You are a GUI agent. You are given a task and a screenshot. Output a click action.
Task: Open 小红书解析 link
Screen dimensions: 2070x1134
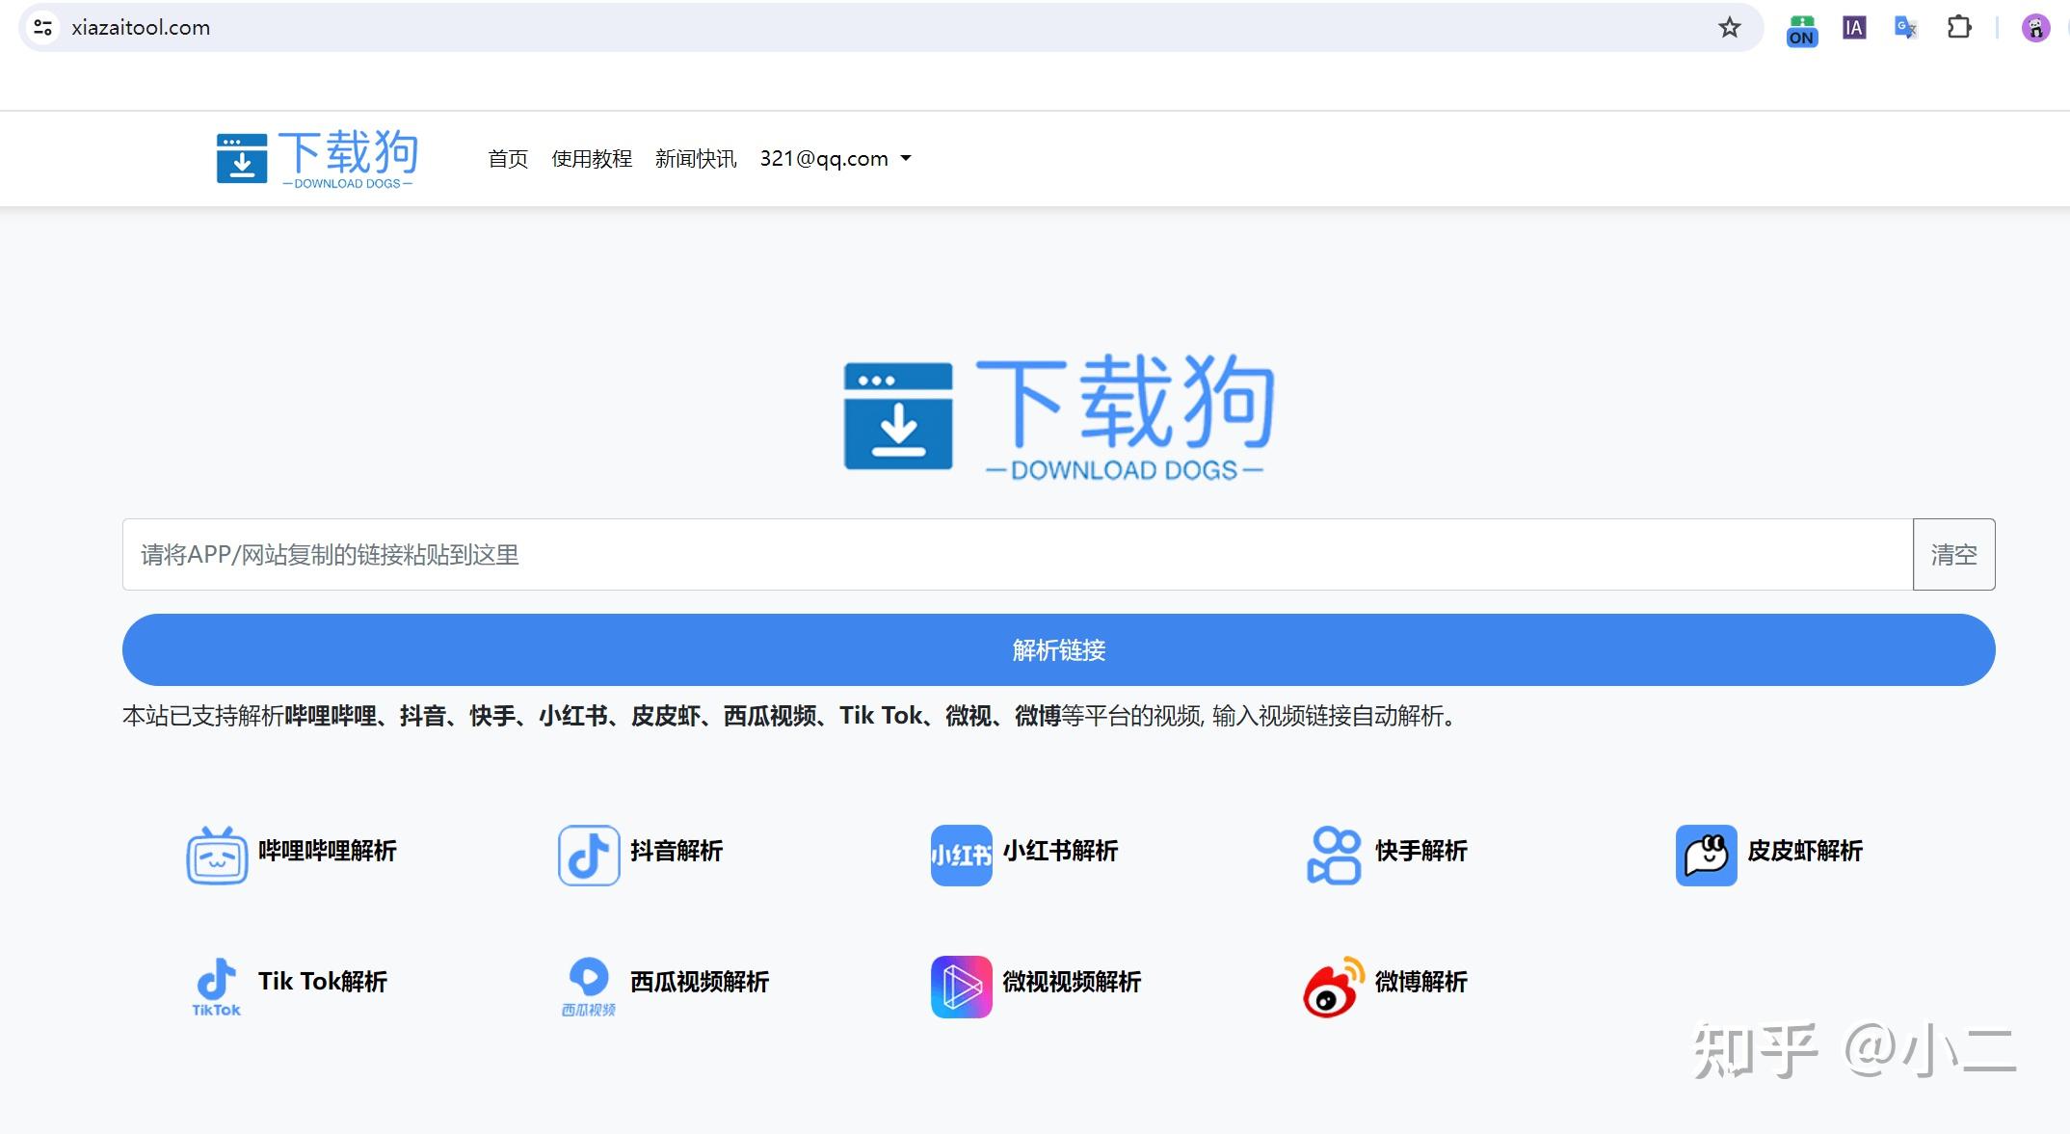(1060, 851)
